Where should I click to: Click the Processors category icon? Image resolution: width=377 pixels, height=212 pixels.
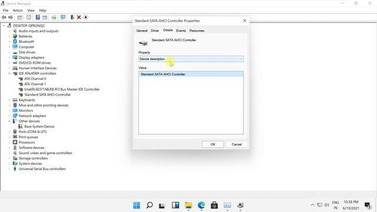tap(15, 143)
